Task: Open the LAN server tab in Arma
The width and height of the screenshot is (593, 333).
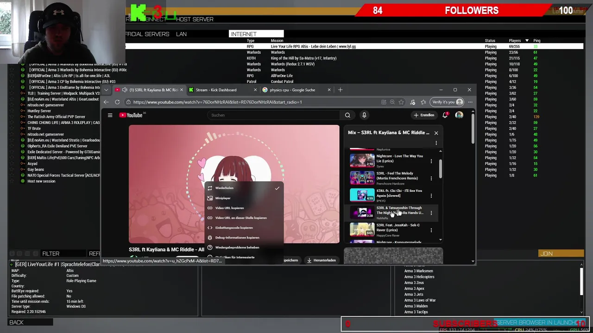Action: pyautogui.click(x=181, y=34)
